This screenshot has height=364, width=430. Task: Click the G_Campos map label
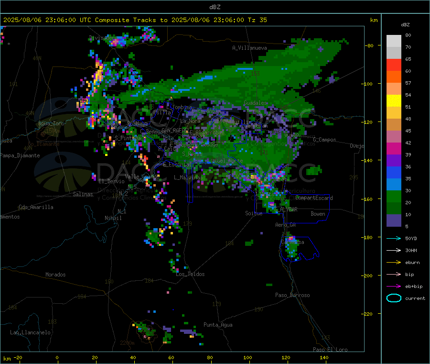pos(324,140)
